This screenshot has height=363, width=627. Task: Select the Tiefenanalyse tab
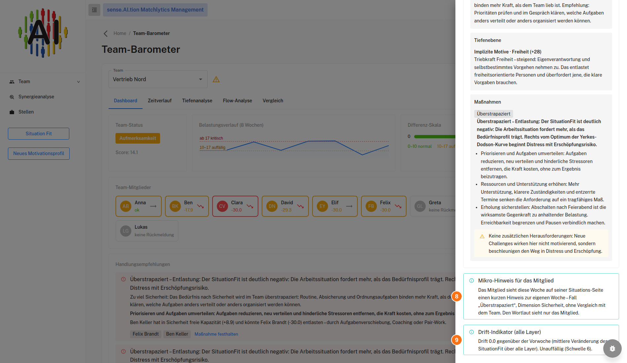point(197,101)
